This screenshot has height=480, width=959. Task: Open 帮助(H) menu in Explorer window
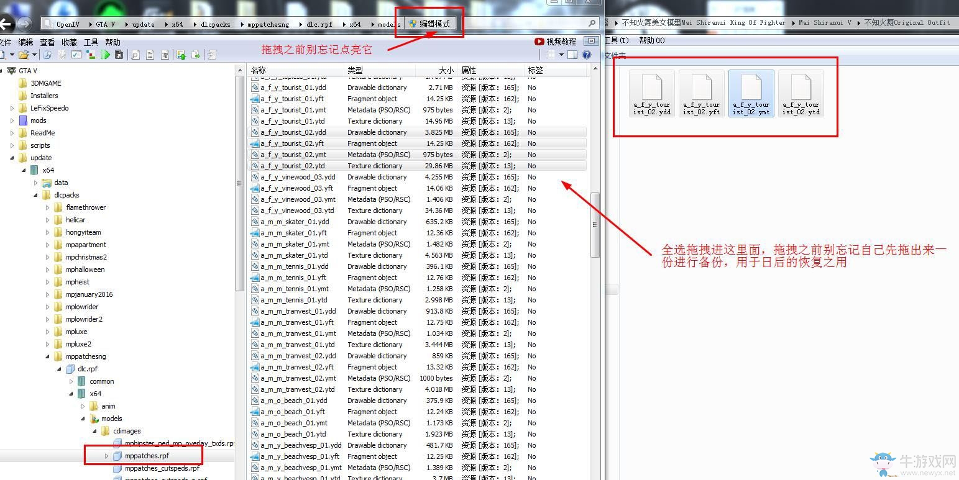coord(651,40)
